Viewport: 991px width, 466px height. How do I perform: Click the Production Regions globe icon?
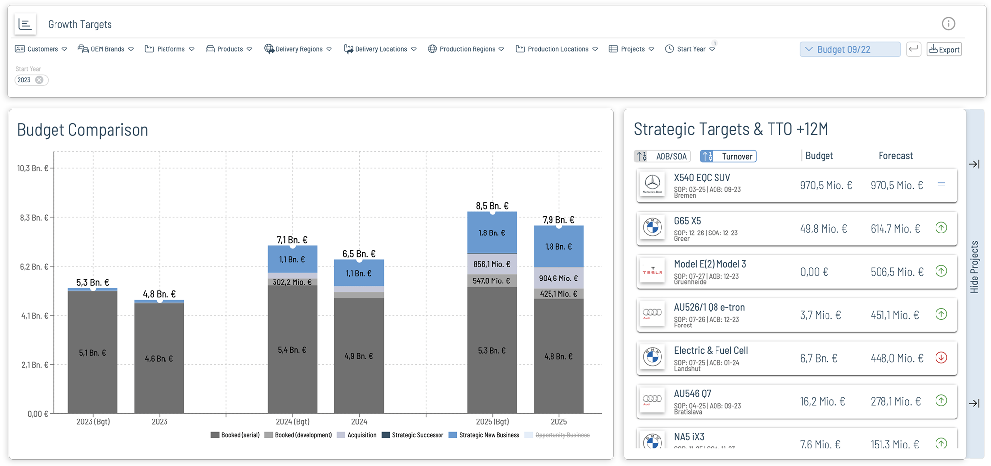click(x=432, y=49)
